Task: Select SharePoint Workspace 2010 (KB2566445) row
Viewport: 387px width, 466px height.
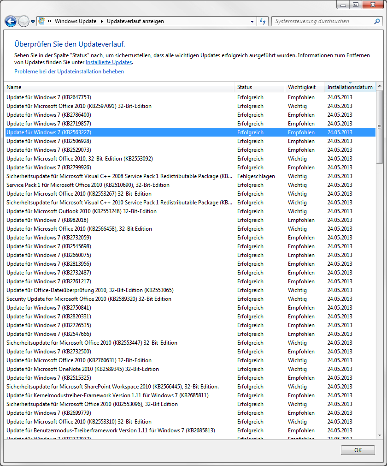Action: (x=191, y=387)
